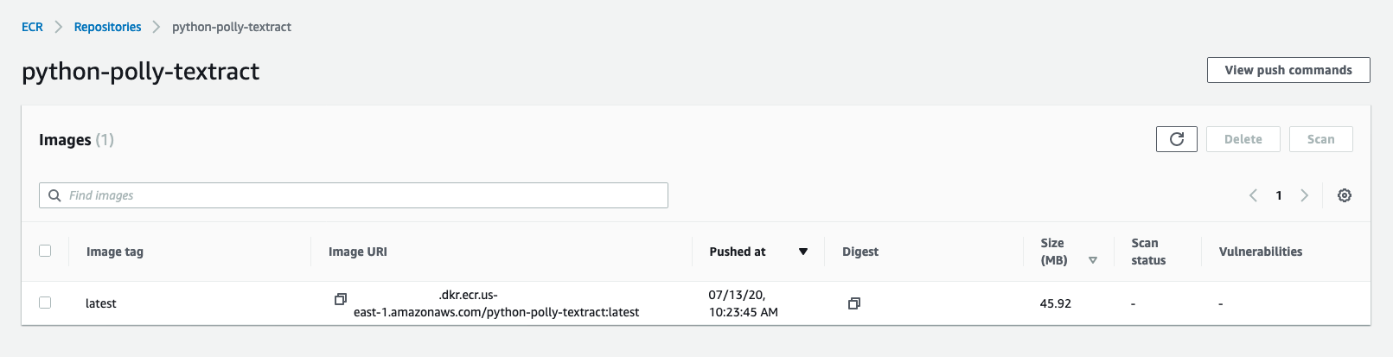Select page number 1
The image size is (1393, 357).
pyautogui.click(x=1279, y=195)
